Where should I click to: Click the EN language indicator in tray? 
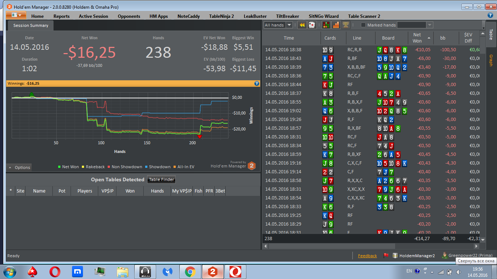click(409, 271)
